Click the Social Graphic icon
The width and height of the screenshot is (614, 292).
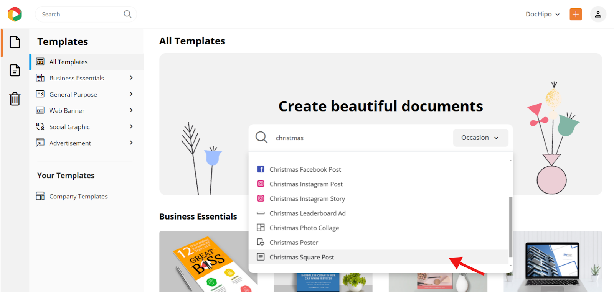pyautogui.click(x=40, y=126)
